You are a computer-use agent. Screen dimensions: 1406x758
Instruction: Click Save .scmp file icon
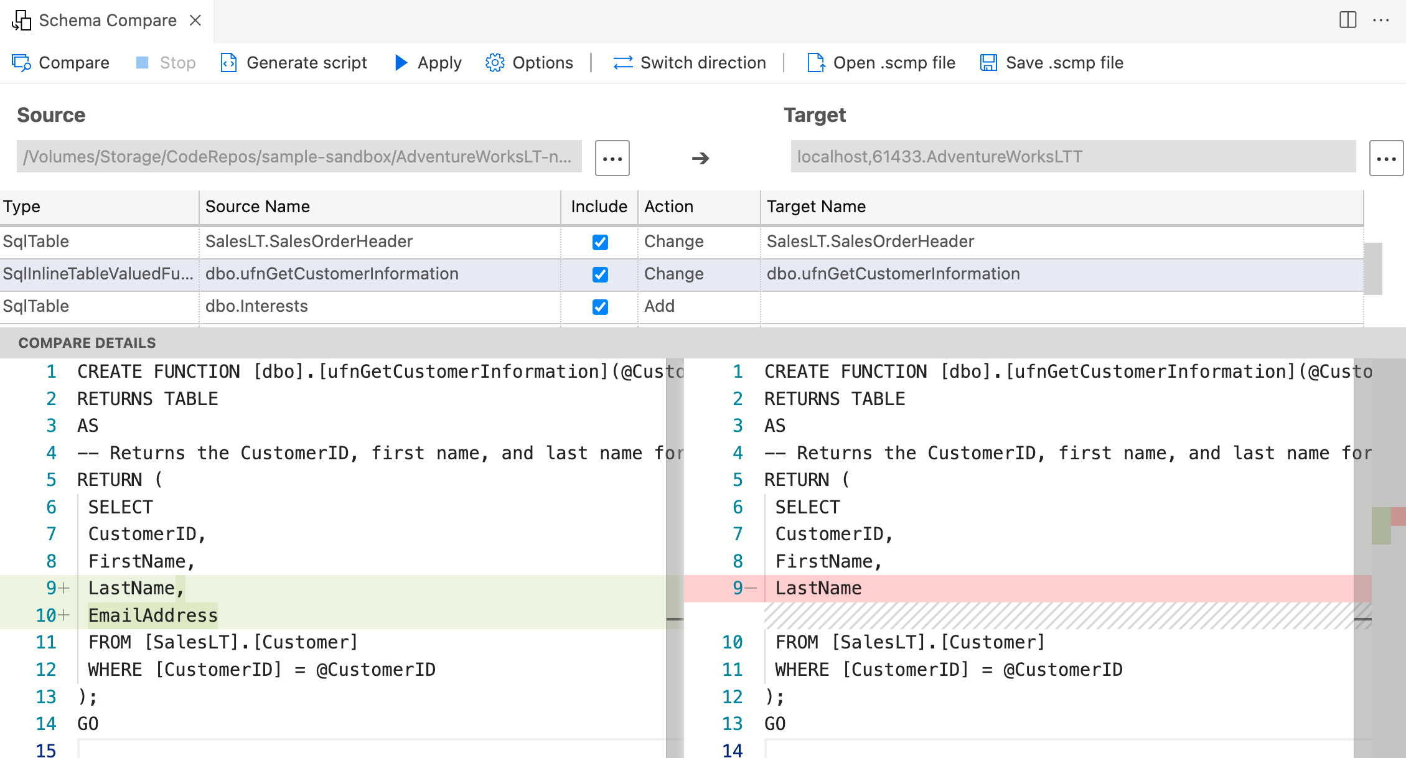[988, 62]
